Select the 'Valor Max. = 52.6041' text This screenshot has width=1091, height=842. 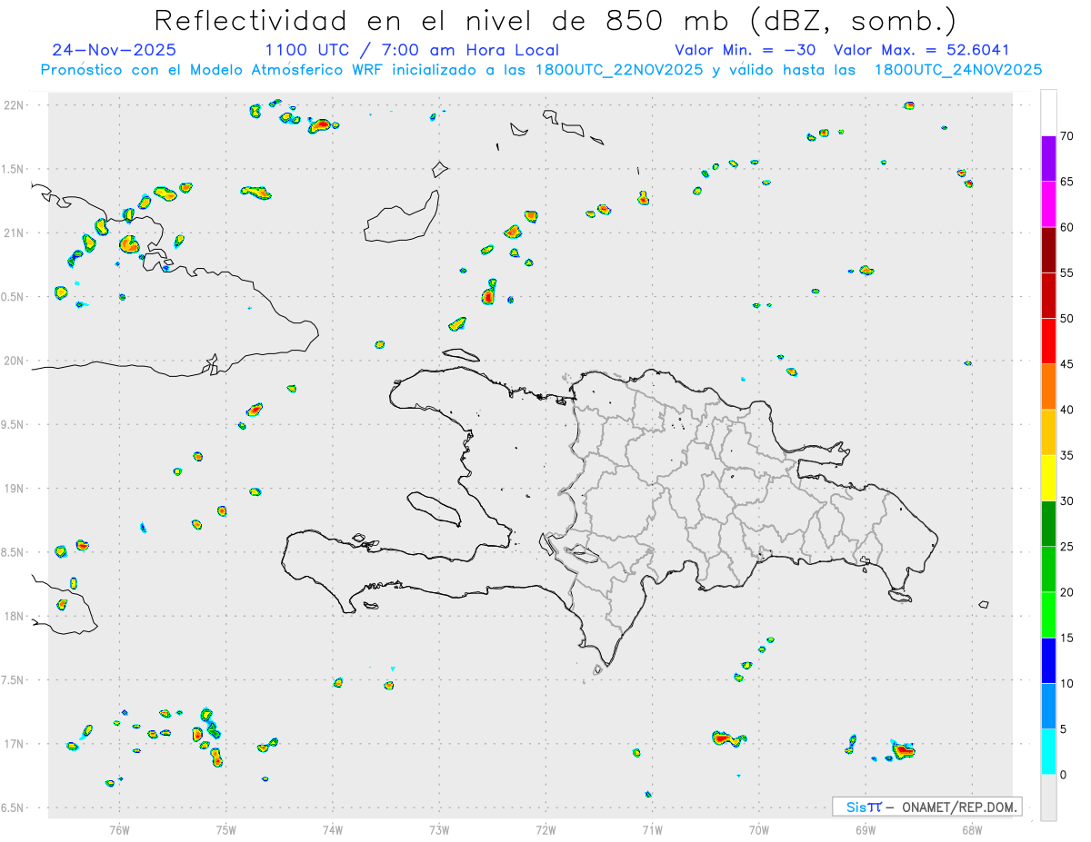pyautogui.click(x=921, y=50)
